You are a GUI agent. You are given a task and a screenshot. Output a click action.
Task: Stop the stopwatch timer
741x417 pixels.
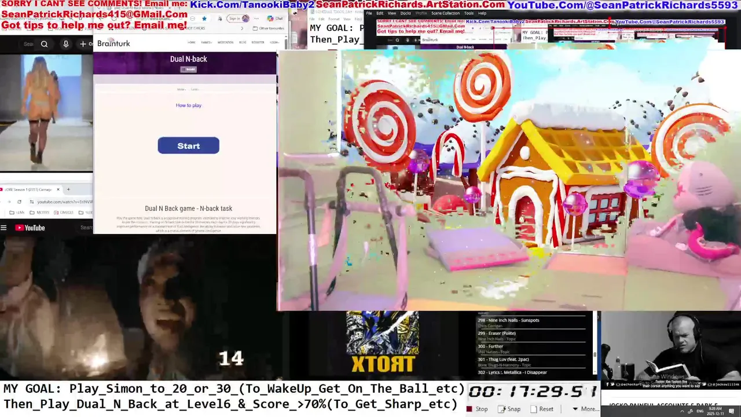click(478, 409)
